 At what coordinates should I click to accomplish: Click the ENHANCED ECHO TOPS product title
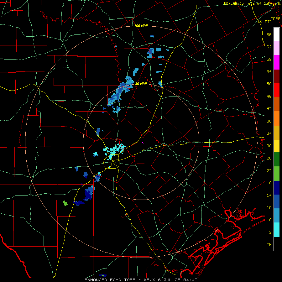click(x=110, y=280)
